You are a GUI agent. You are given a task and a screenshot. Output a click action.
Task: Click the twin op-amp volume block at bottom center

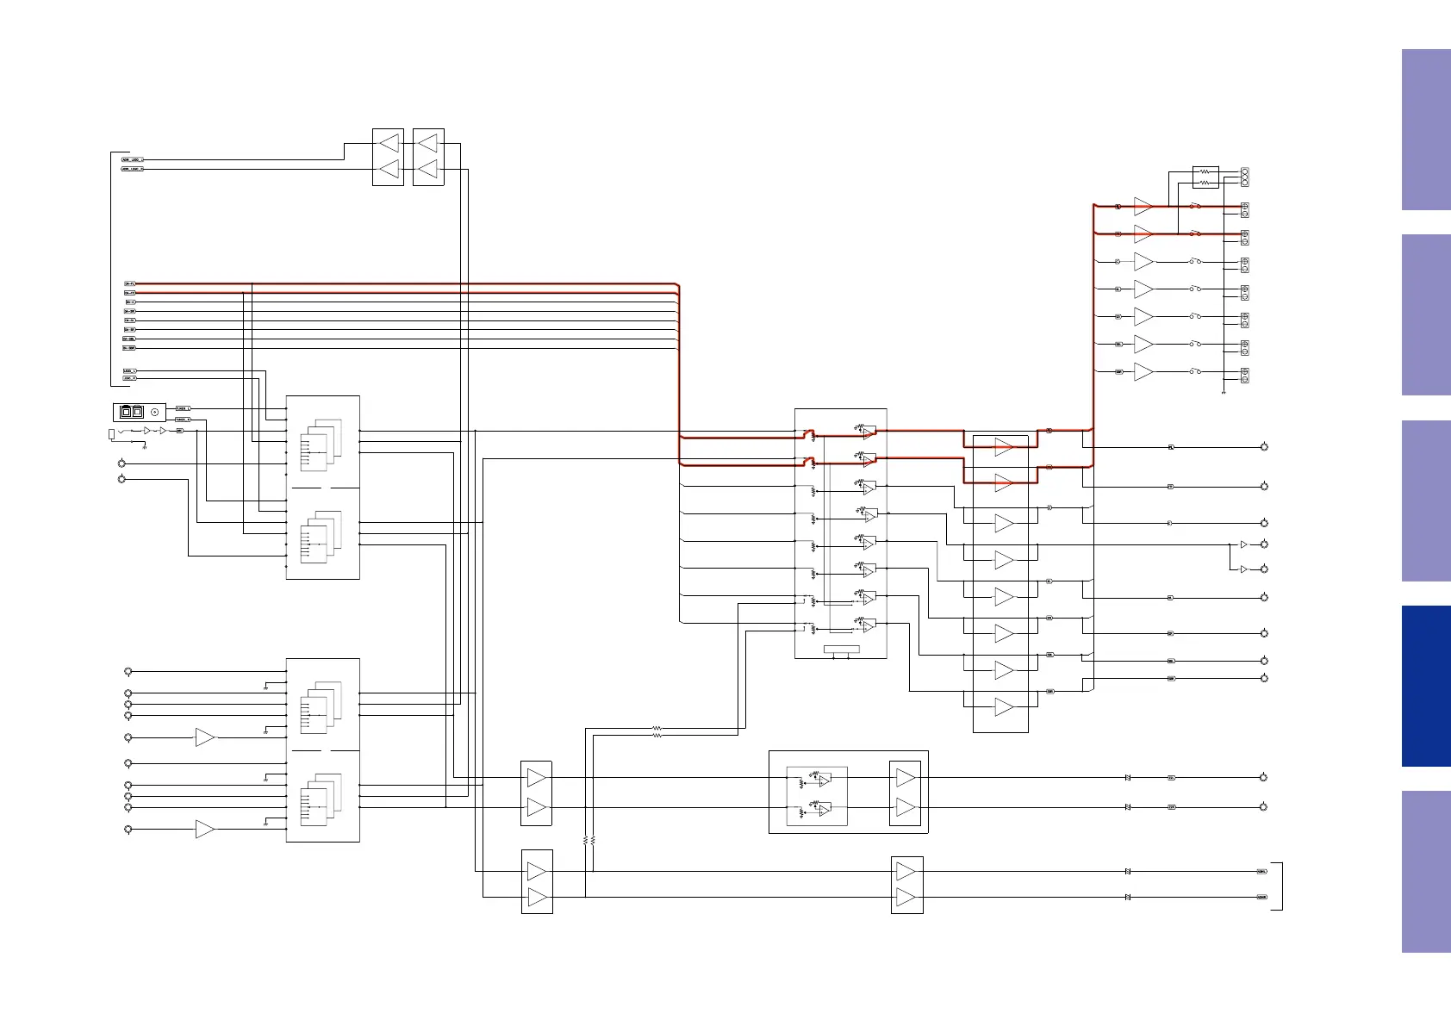817,796
